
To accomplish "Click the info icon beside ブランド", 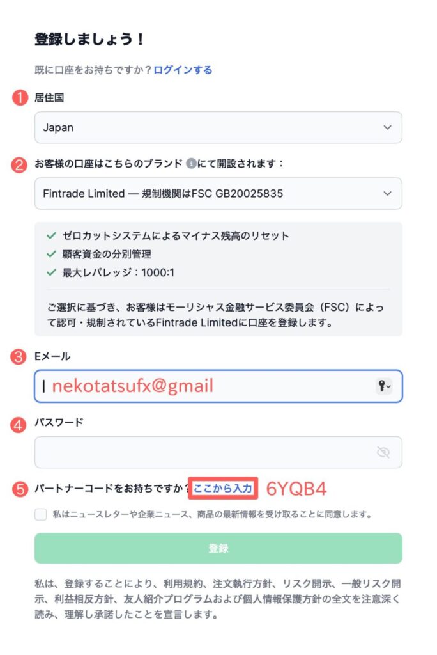I will (191, 163).
